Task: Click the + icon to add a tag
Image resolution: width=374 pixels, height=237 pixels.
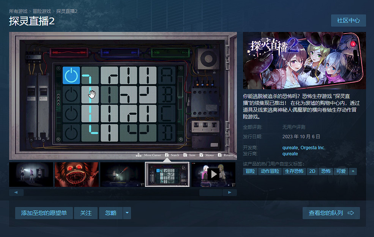Action: pyautogui.click(x=352, y=171)
